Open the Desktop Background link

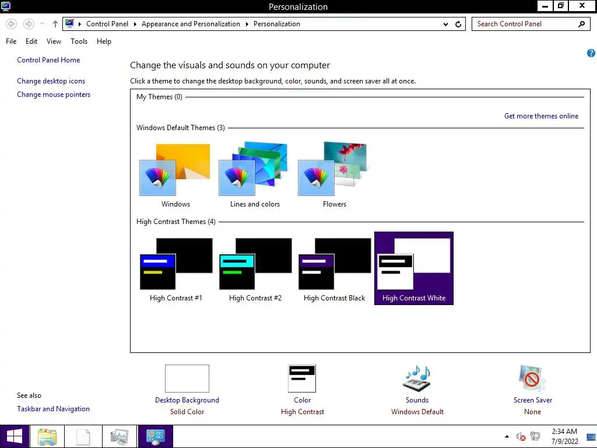pos(187,400)
